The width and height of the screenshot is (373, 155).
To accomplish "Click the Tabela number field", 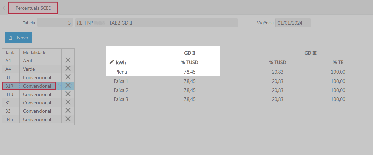I will (55, 23).
